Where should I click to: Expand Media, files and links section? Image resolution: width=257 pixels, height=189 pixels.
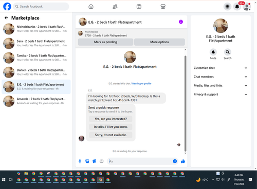point(221,86)
